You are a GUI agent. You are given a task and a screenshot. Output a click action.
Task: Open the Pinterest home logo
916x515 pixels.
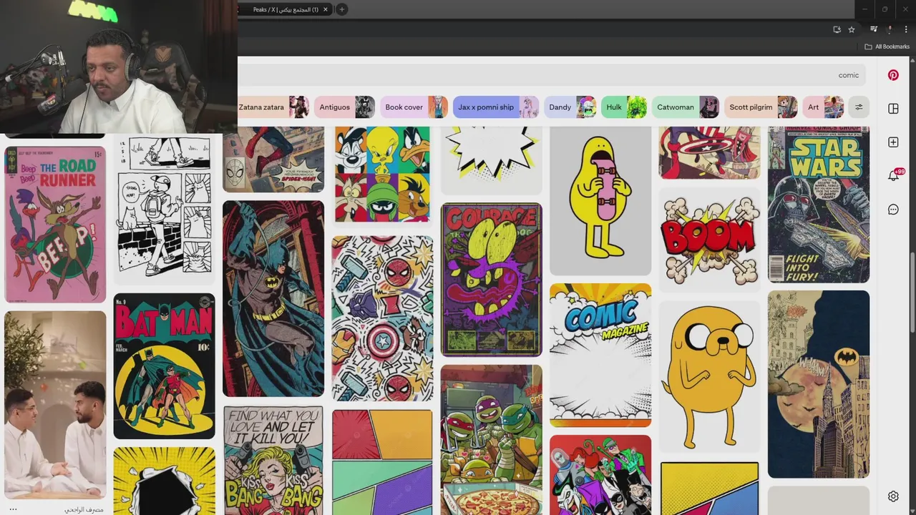(893, 75)
